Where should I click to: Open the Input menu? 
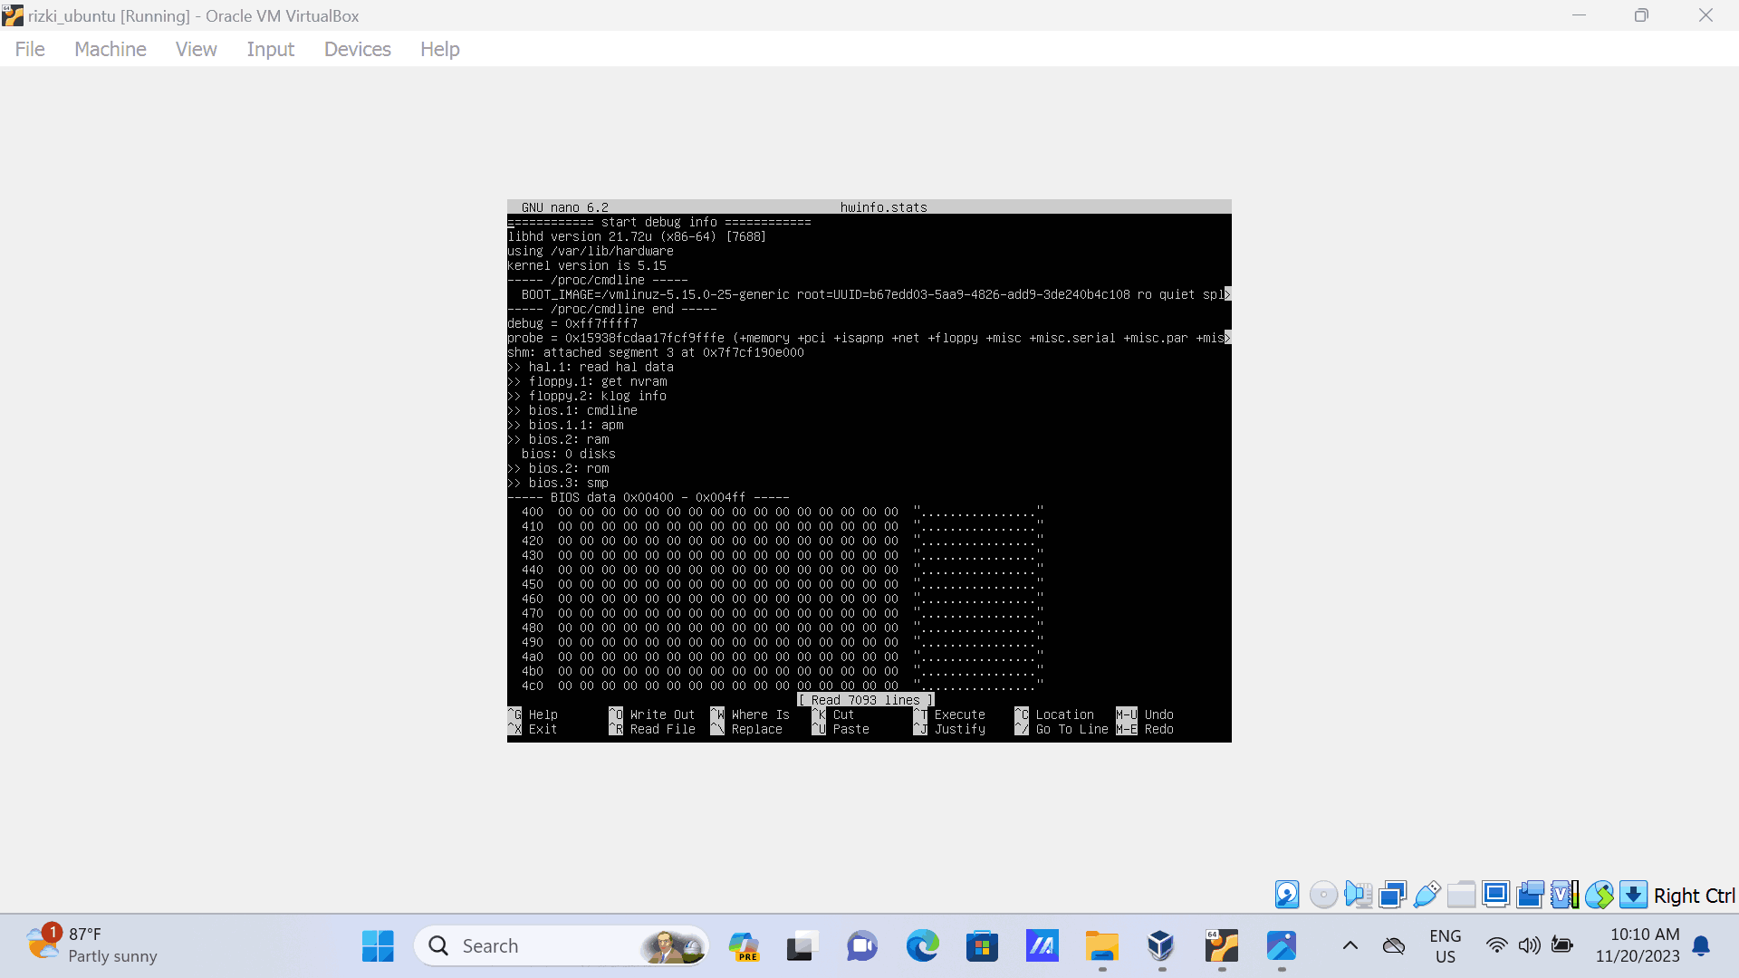[x=270, y=49]
